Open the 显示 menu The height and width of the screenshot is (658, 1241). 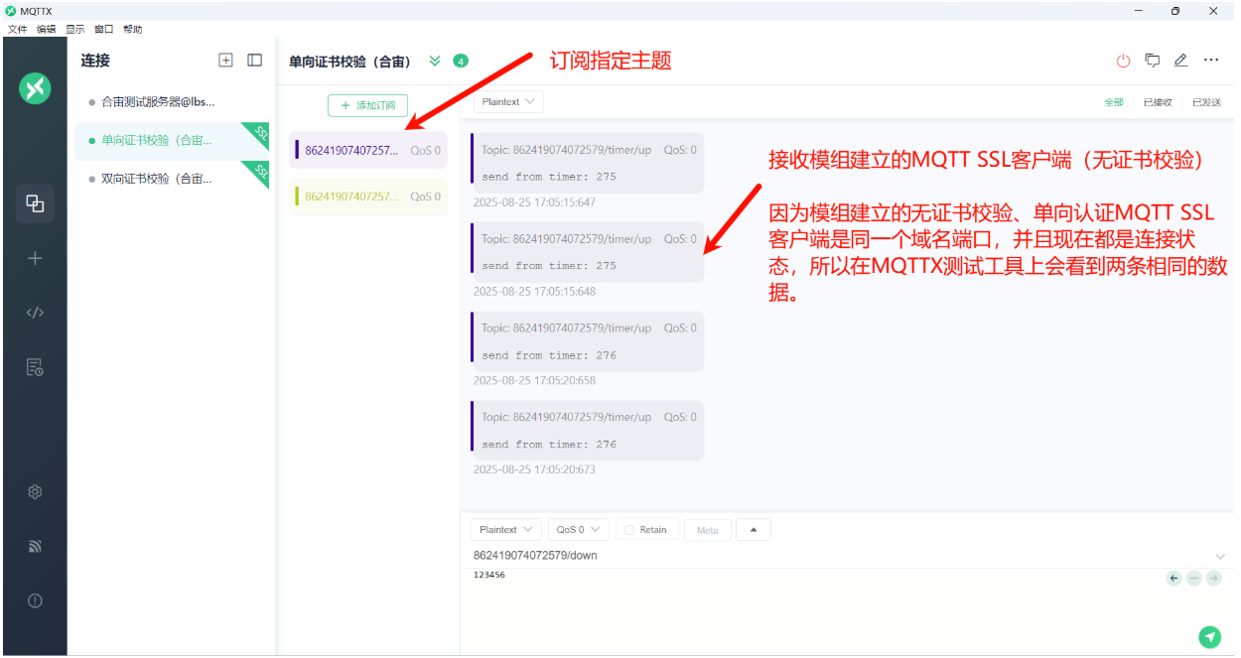(x=75, y=29)
